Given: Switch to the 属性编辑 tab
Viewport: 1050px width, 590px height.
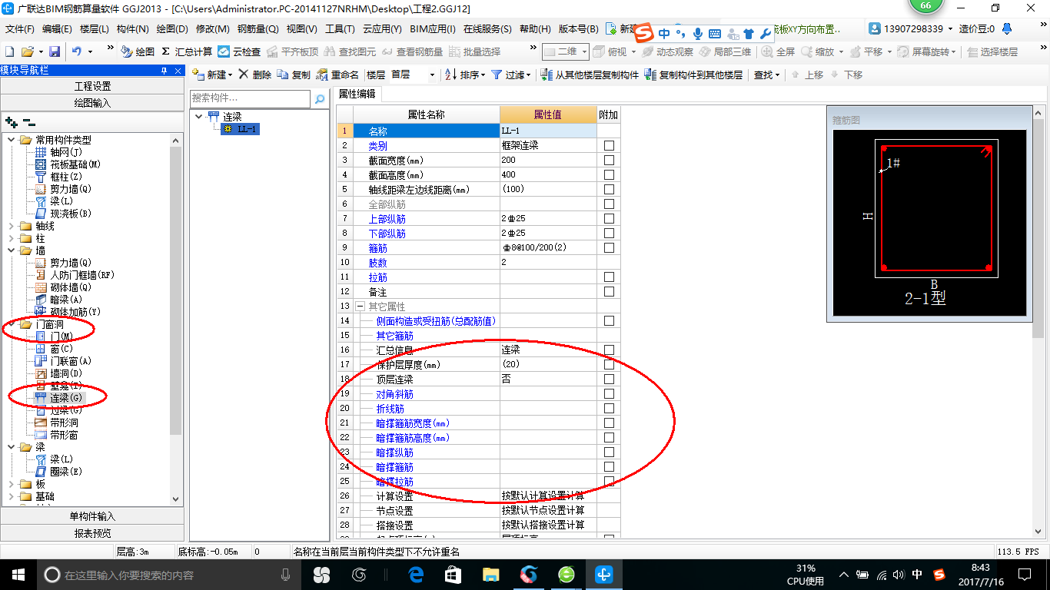Looking at the screenshot, I should (x=357, y=94).
